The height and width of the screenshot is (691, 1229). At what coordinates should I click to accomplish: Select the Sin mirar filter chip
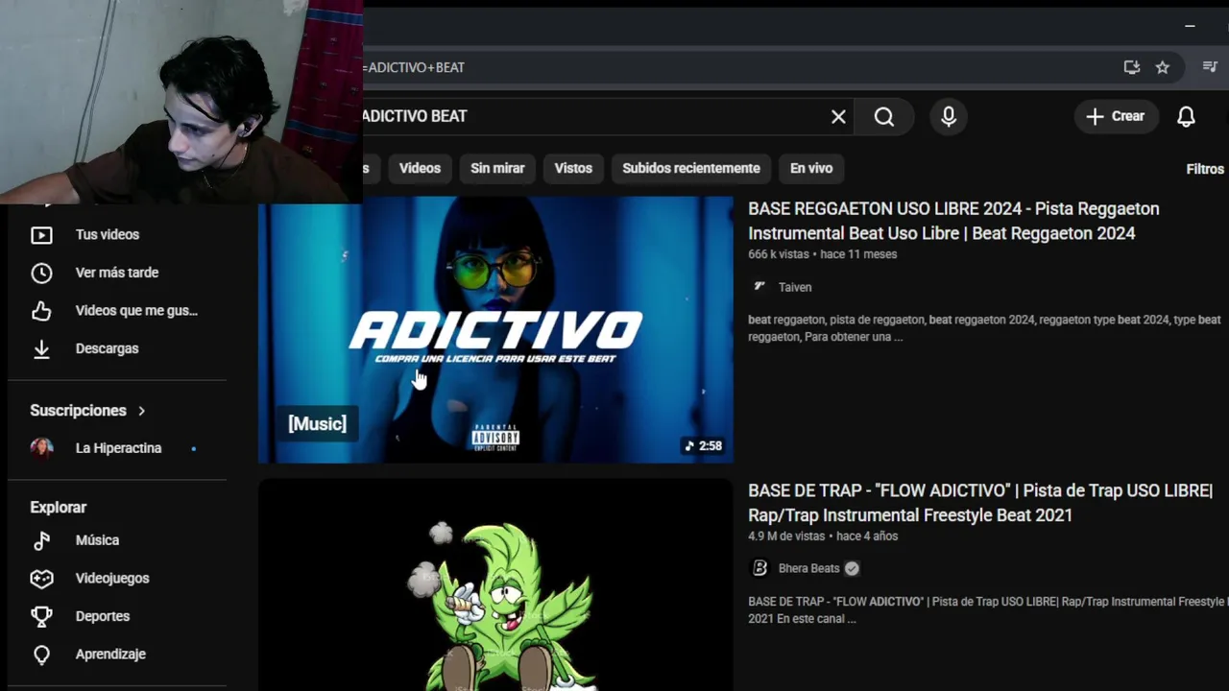click(x=497, y=168)
